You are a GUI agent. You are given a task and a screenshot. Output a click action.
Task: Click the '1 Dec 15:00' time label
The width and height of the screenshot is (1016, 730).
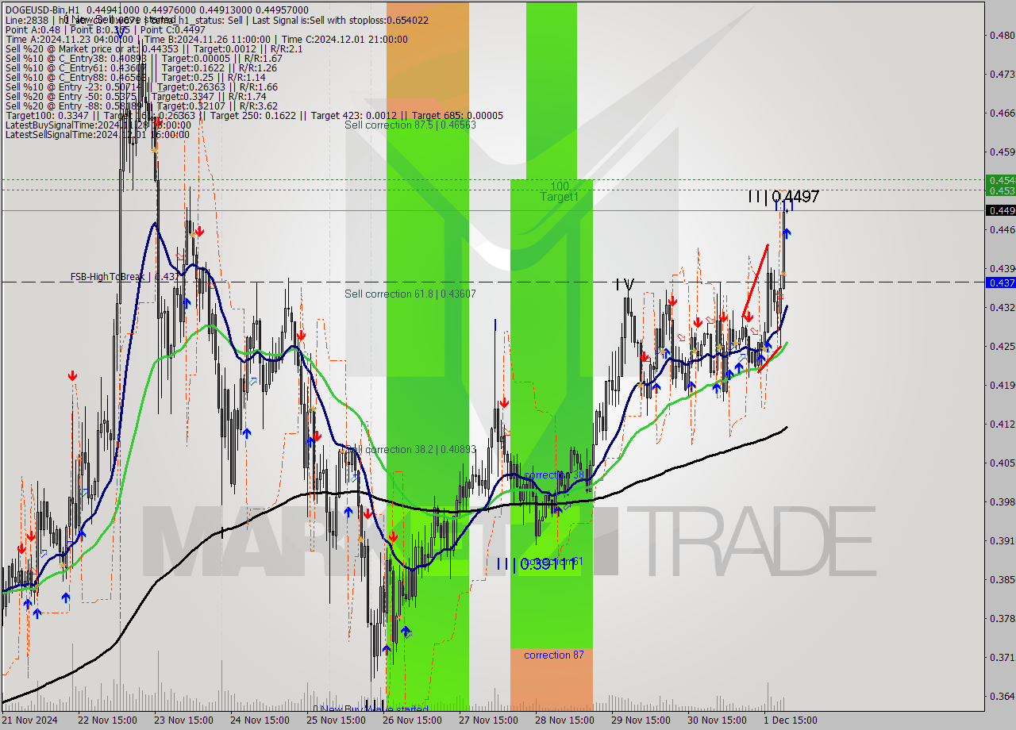[790, 720]
